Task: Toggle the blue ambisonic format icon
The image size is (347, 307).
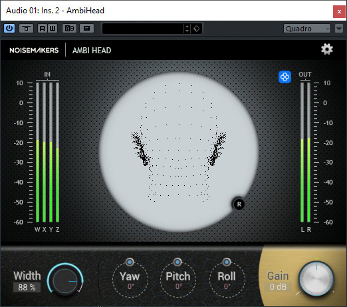Action: coord(285,77)
